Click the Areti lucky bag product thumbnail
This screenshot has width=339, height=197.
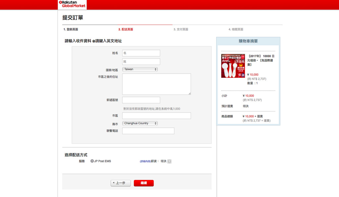click(233, 66)
